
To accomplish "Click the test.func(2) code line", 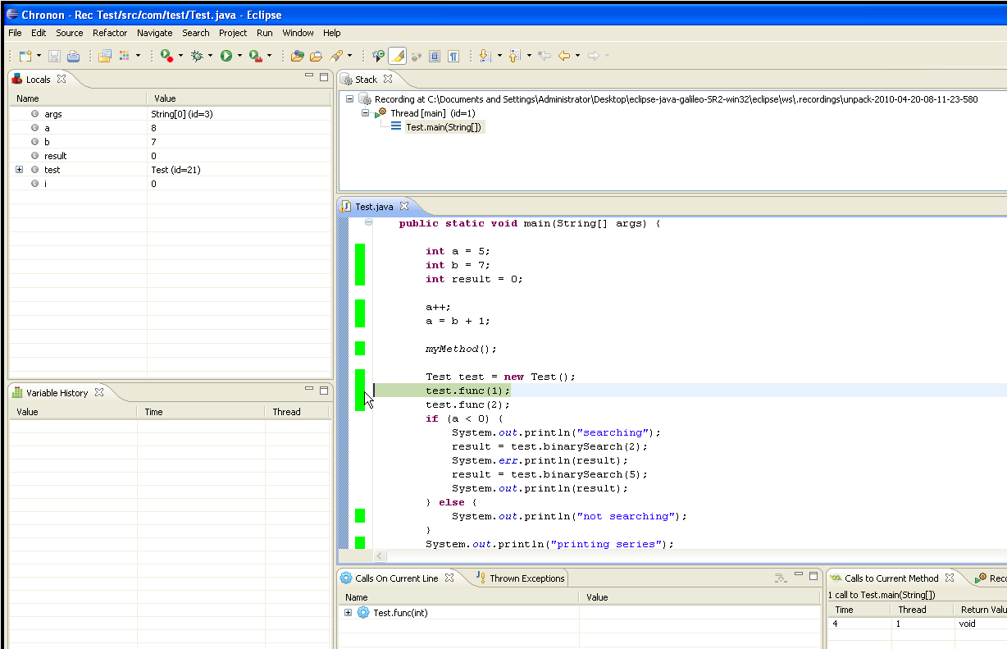I will tap(467, 405).
